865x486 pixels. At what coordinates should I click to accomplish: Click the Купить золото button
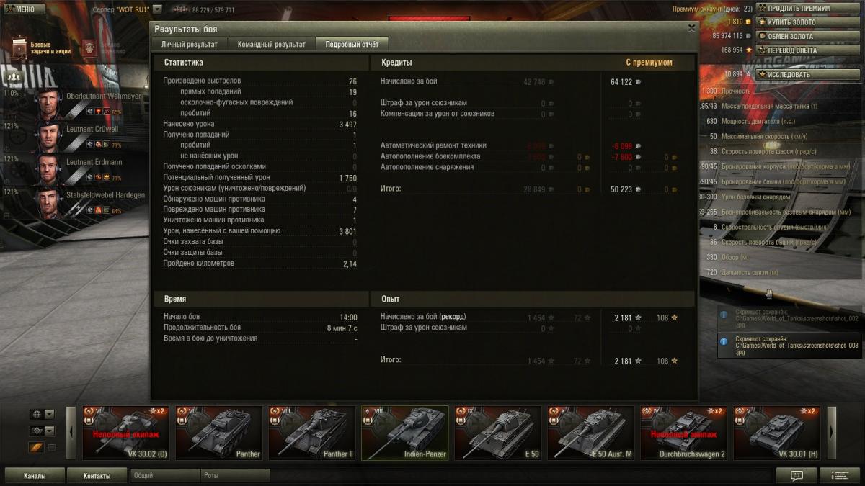click(790, 22)
